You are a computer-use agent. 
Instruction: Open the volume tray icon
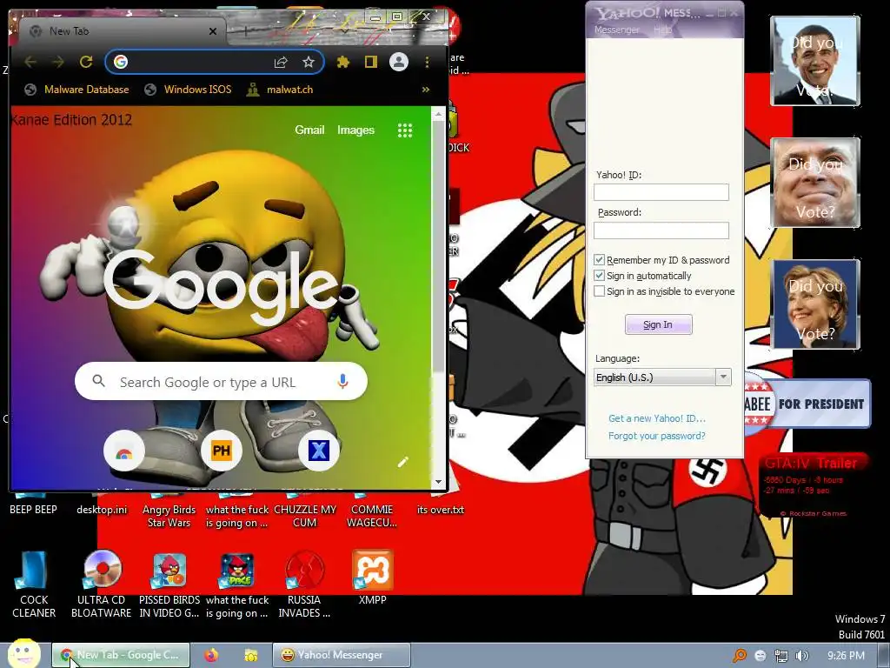point(801,656)
